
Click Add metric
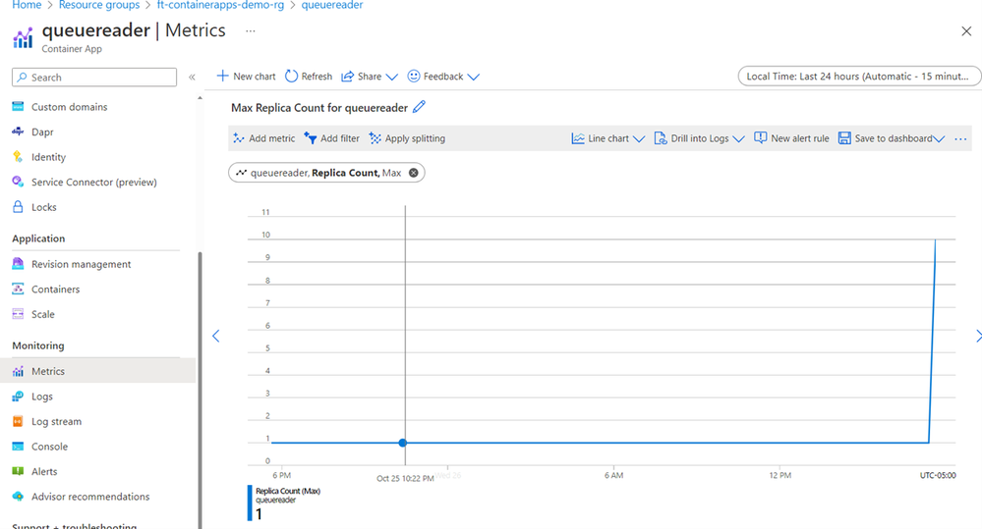coord(263,138)
